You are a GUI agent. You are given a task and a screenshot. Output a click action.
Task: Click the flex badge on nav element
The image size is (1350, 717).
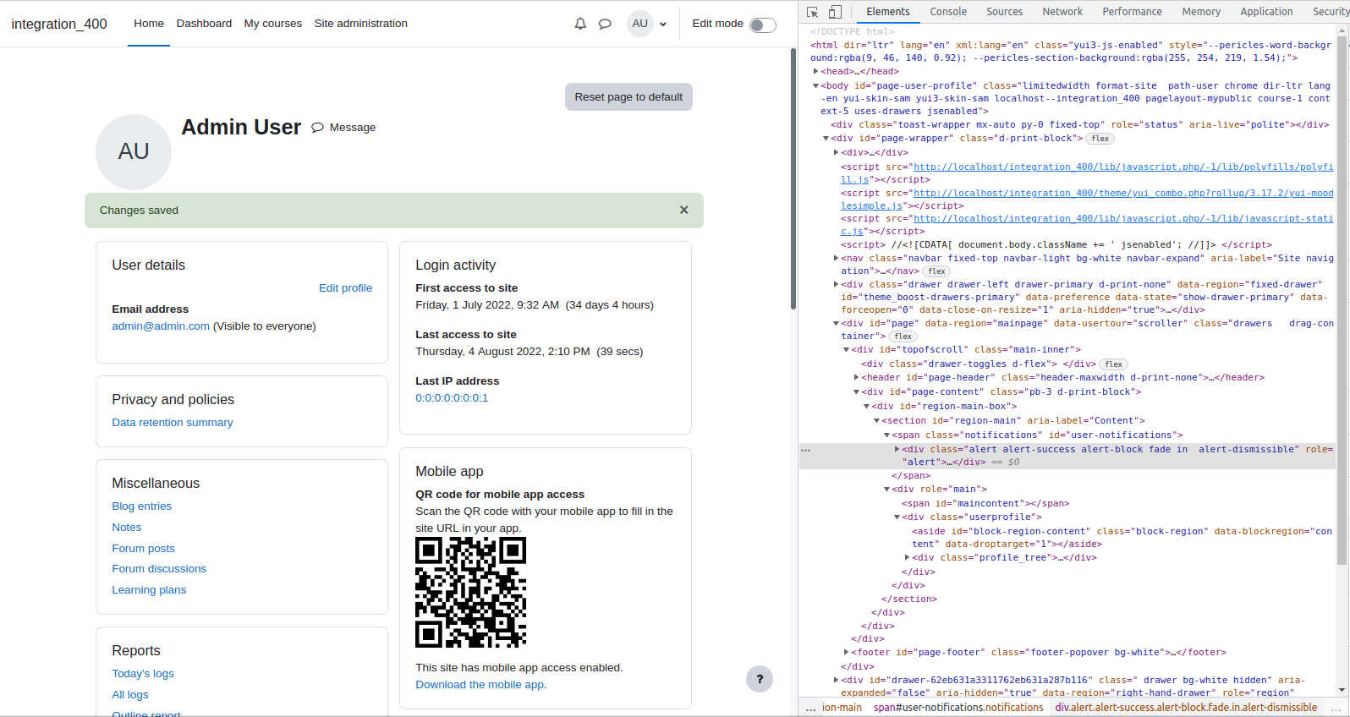[936, 271]
